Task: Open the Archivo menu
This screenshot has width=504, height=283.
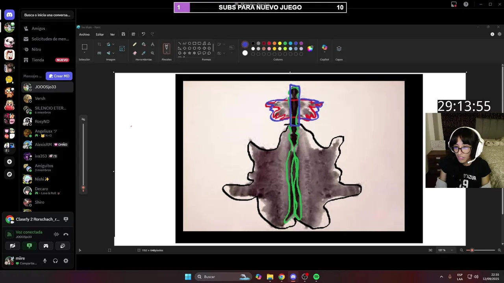Action: (84, 35)
